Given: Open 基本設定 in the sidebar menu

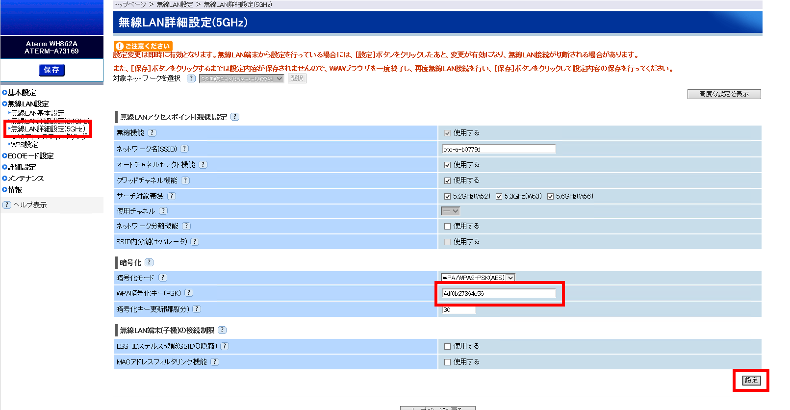Looking at the screenshot, I should click(x=22, y=93).
